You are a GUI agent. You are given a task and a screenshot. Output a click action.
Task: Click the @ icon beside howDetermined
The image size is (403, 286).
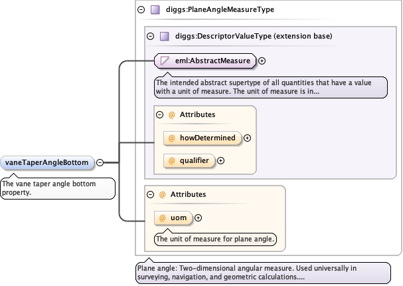pyautogui.click(x=171, y=138)
